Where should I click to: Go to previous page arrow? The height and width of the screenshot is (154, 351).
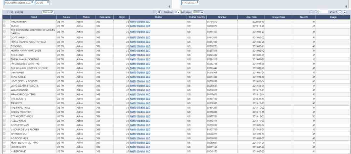point(316,12)
